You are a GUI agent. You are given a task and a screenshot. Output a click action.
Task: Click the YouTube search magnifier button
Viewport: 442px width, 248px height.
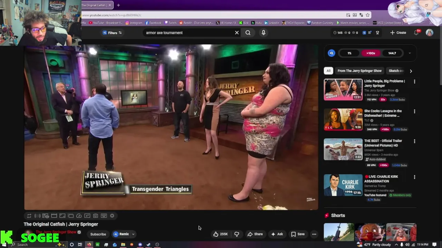click(248, 33)
